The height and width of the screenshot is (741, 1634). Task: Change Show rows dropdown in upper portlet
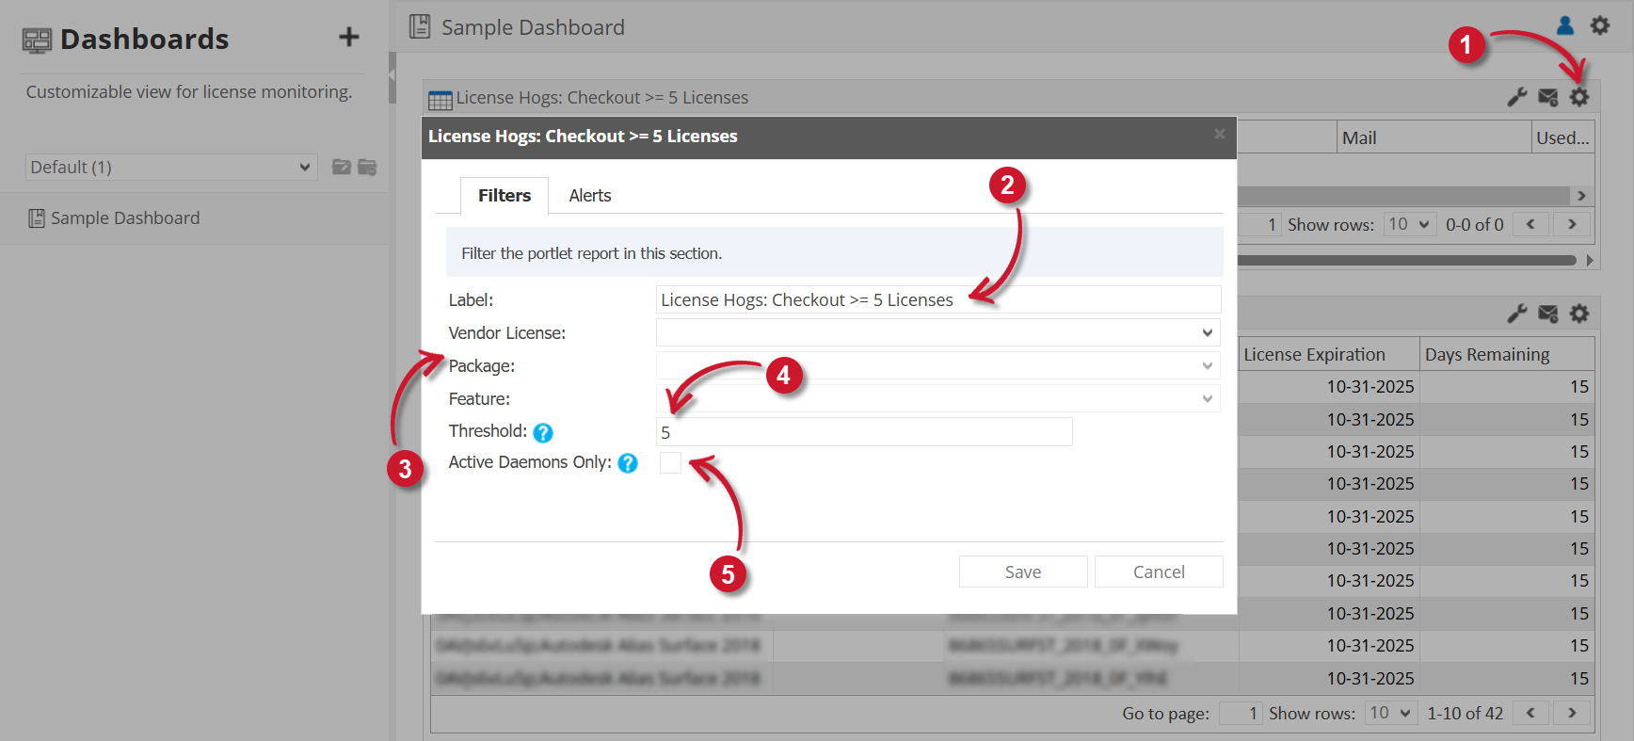pyautogui.click(x=1409, y=224)
